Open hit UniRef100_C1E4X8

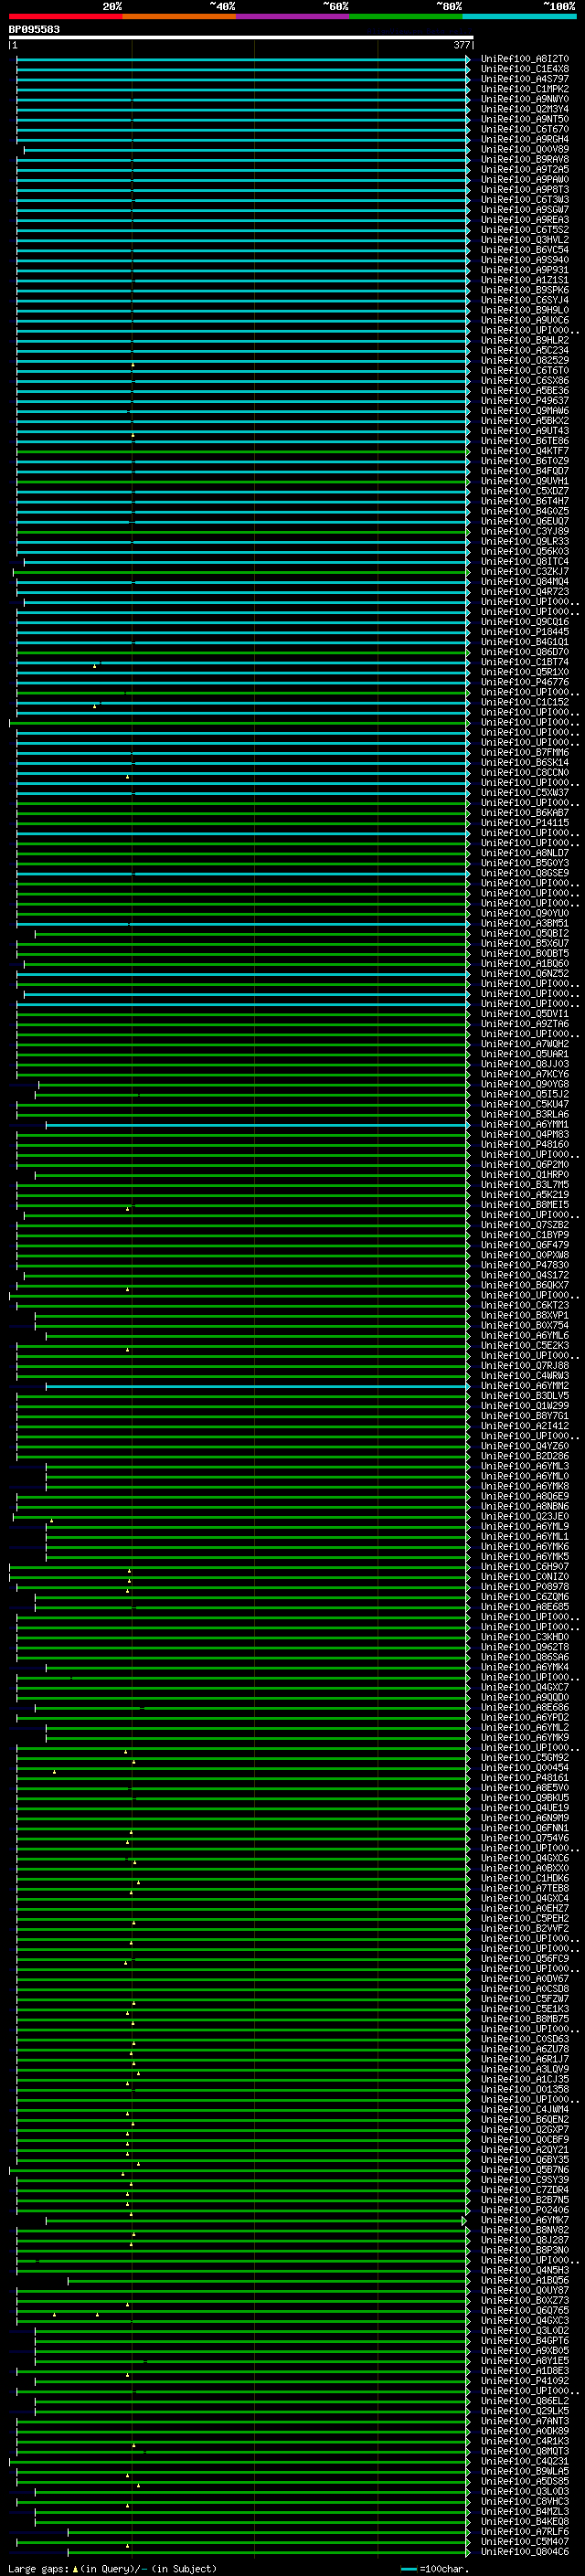pyautogui.click(x=525, y=69)
